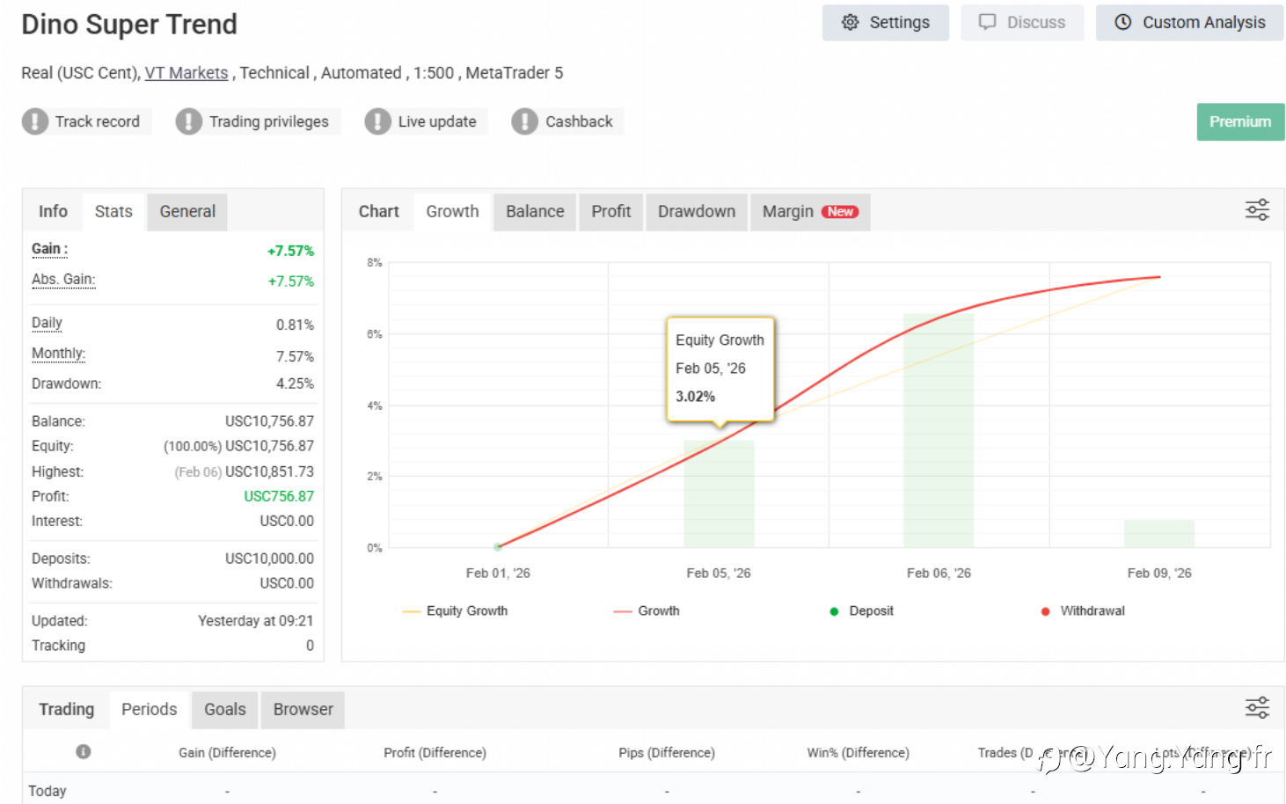Open chart filter sliders icon

pyautogui.click(x=1257, y=209)
